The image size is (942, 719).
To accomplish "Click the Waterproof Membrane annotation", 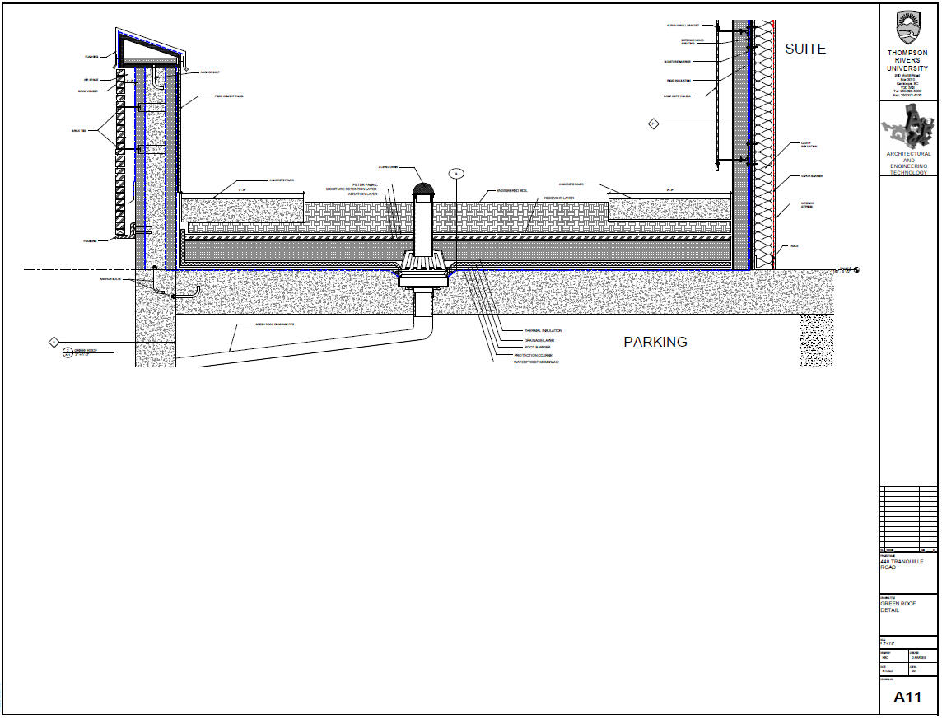I will tap(536, 362).
